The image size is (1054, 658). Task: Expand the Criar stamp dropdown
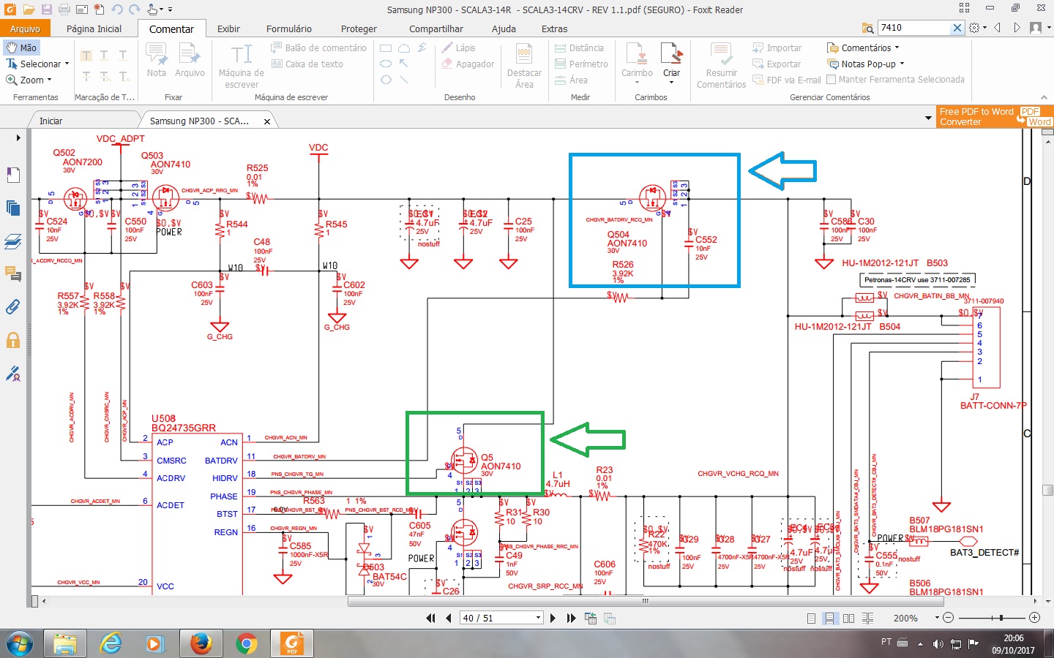(x=671, y=83)
